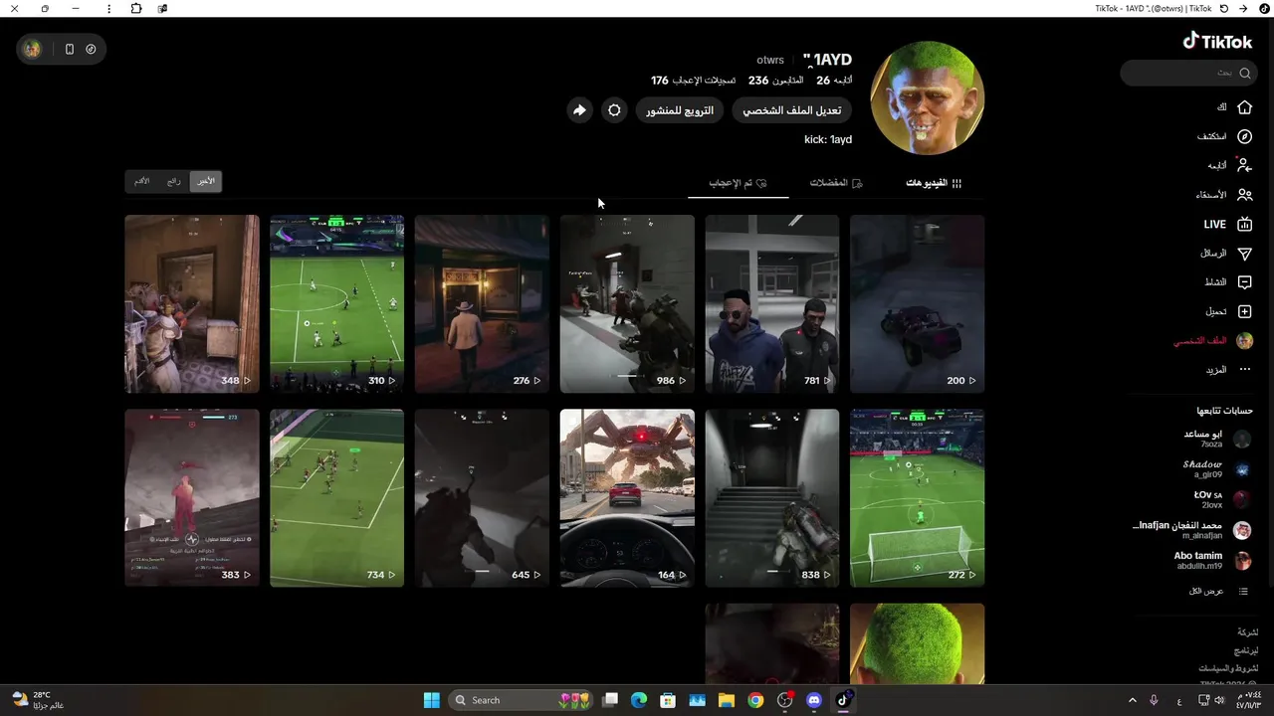Sort videos by Oldest
1274x716 pixels.
pyautogui.click(x=142, y=181)
